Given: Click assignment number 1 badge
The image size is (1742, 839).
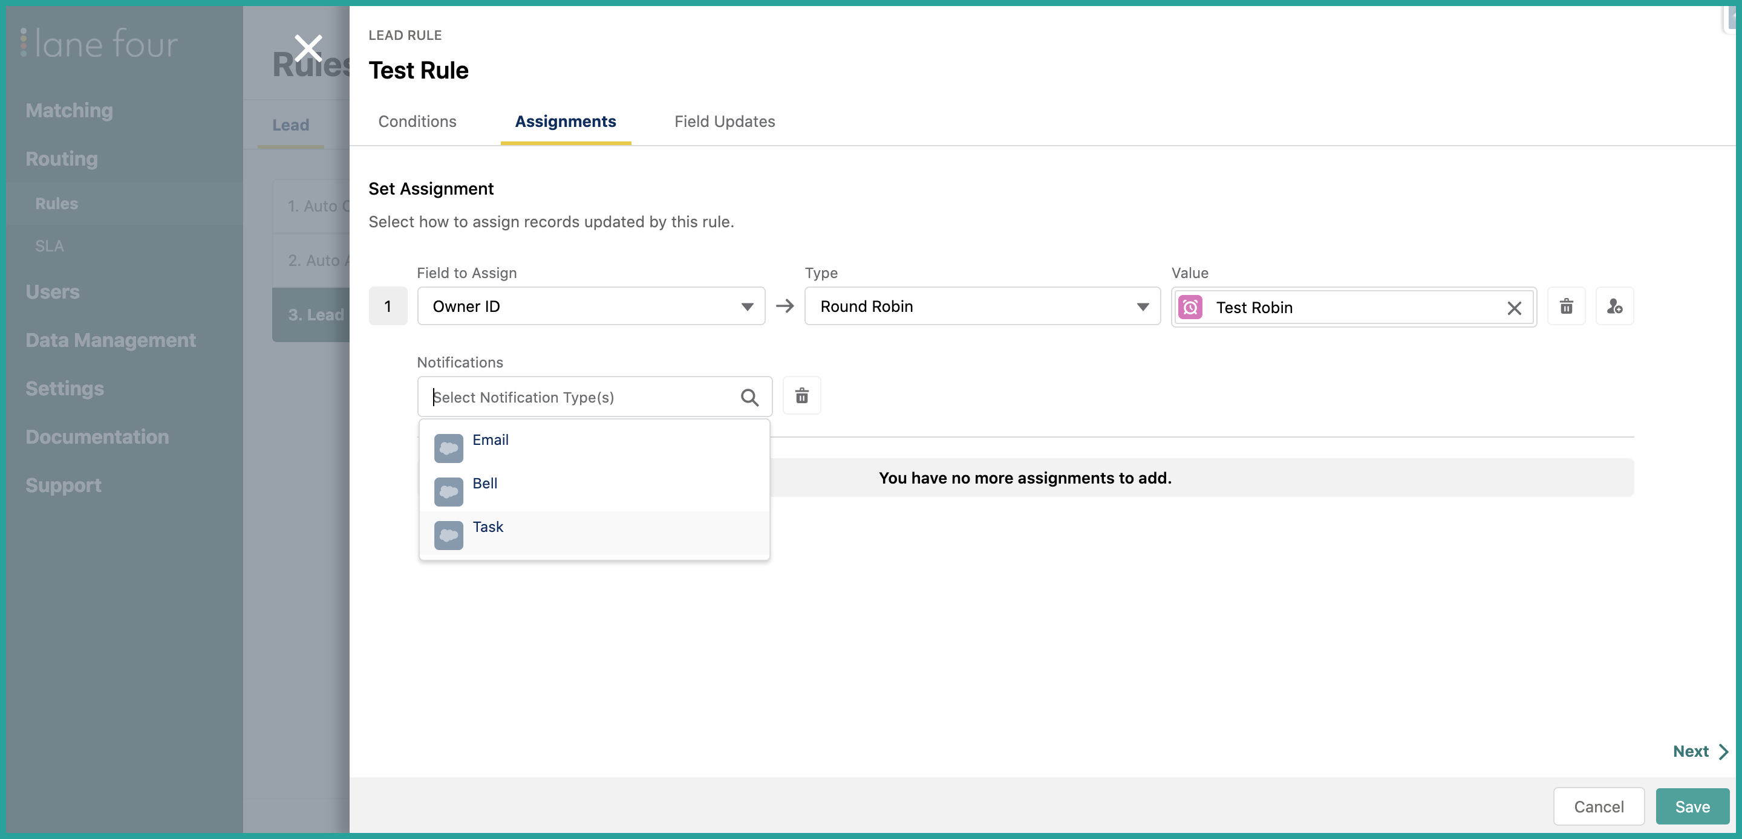Looking at the screenshot, I should [388, 306].
